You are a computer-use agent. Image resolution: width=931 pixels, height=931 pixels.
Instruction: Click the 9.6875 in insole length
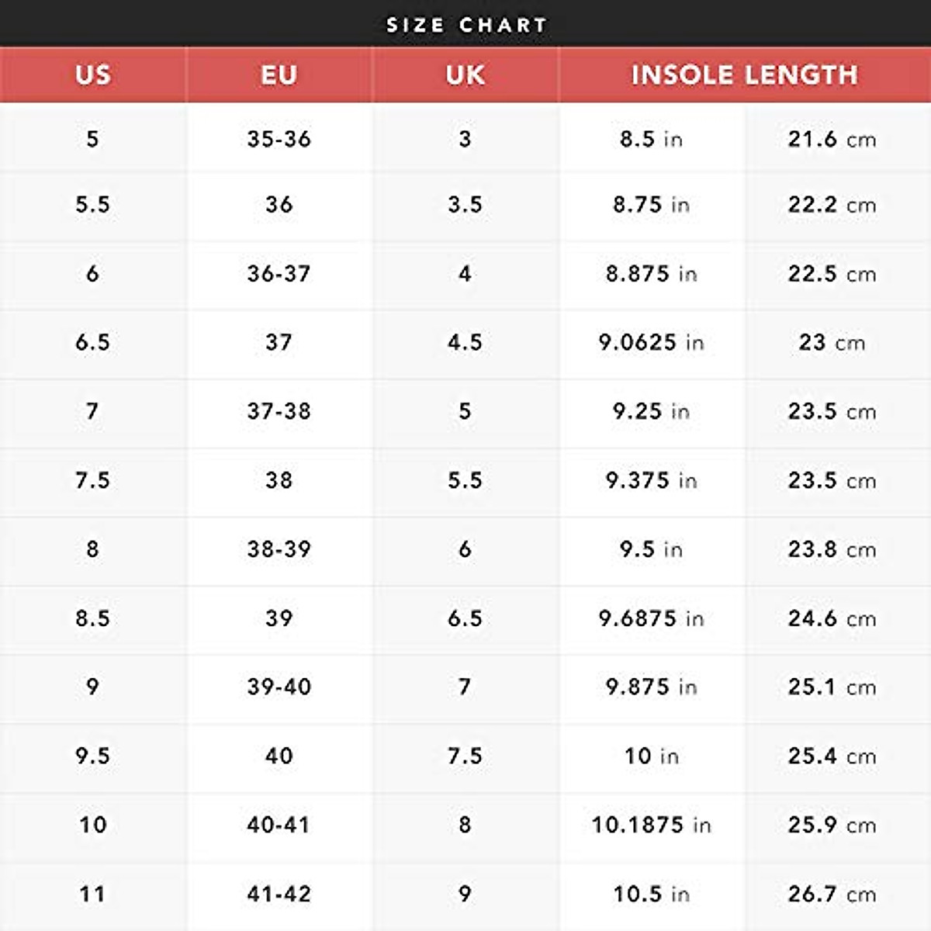click(651, 618)
